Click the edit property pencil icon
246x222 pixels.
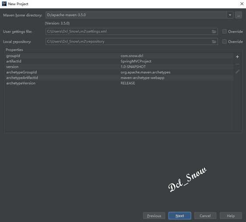238,72
